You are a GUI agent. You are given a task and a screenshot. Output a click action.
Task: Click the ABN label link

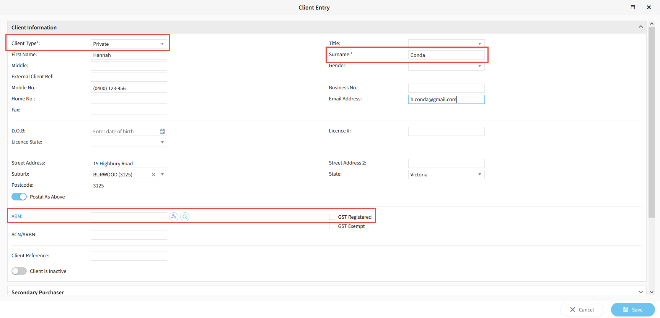17,216
